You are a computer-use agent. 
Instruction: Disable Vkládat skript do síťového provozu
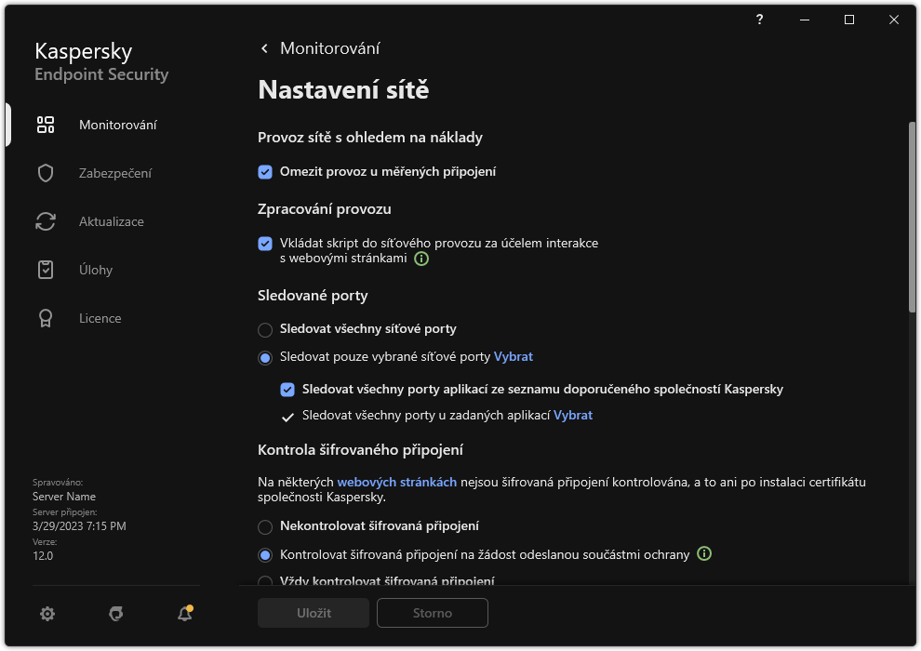pyautogui.click(x=264, y=244)
